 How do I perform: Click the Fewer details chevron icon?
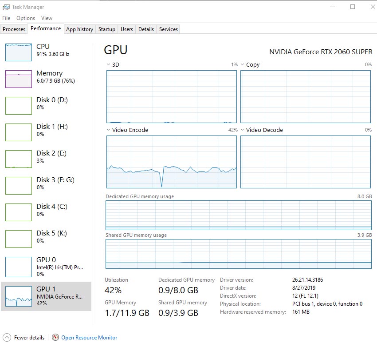7,337
